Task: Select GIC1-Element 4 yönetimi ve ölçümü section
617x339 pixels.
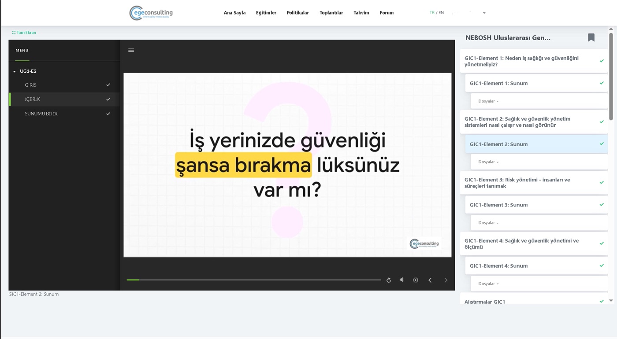Action: (x=534, y=243)
